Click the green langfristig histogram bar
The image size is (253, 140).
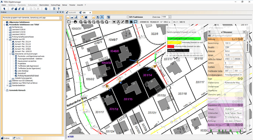point(183,39)
